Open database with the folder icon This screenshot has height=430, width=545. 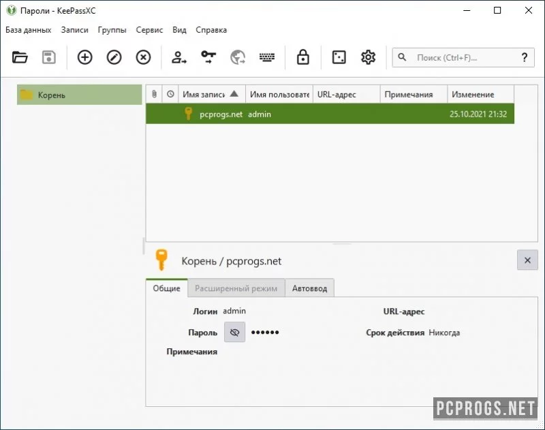point(20,57)
